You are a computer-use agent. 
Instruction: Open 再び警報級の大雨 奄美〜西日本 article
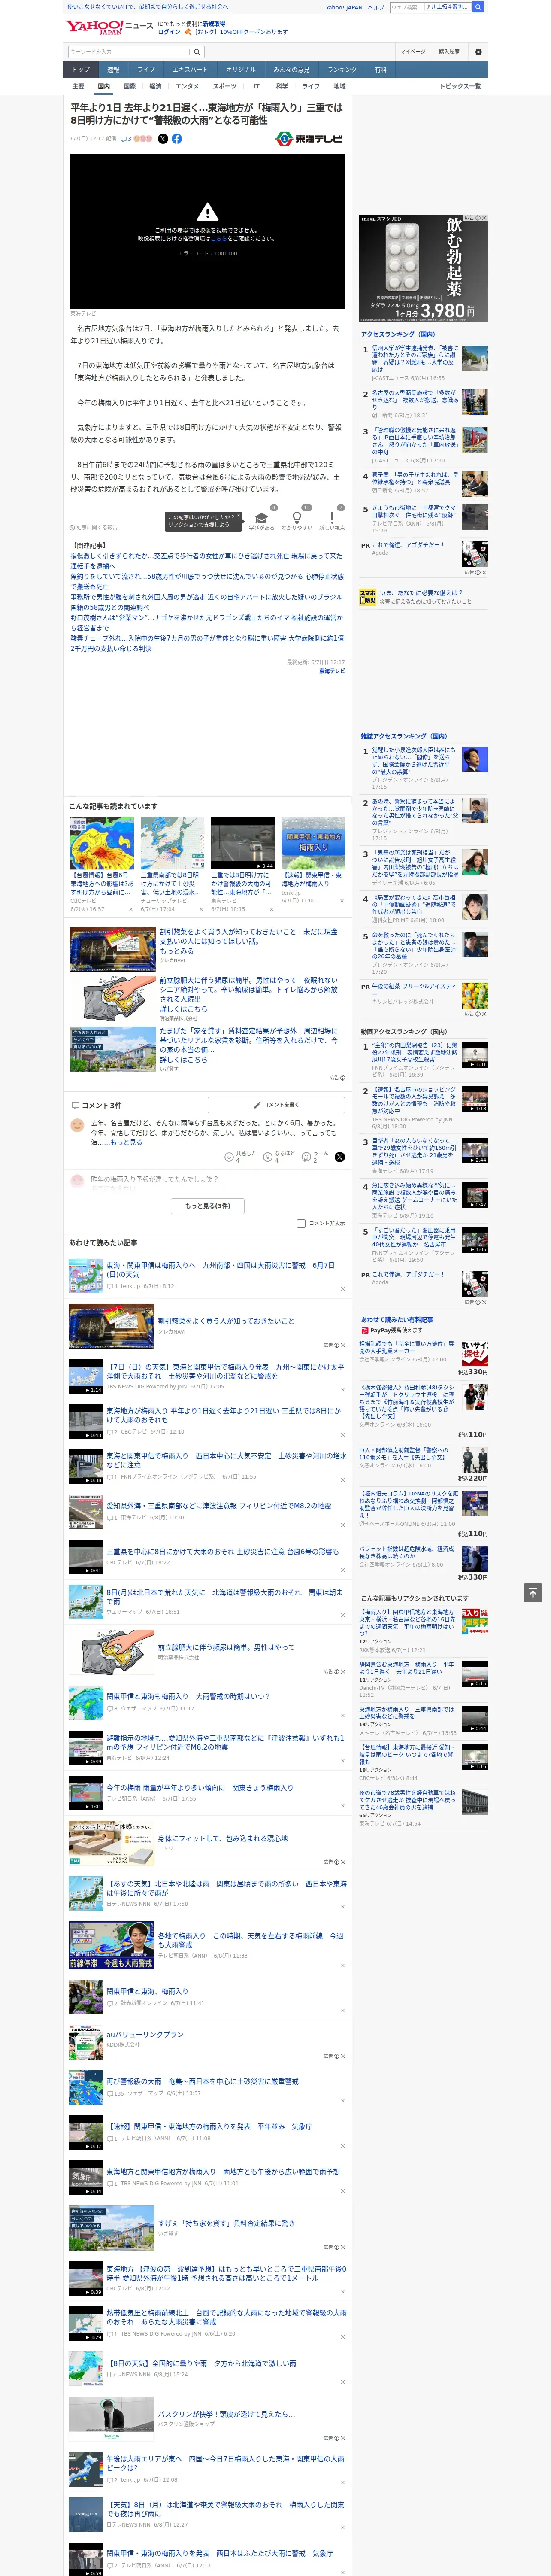[203, 2081]
